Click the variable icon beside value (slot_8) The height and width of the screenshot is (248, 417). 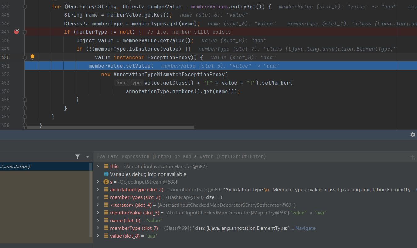106,236
